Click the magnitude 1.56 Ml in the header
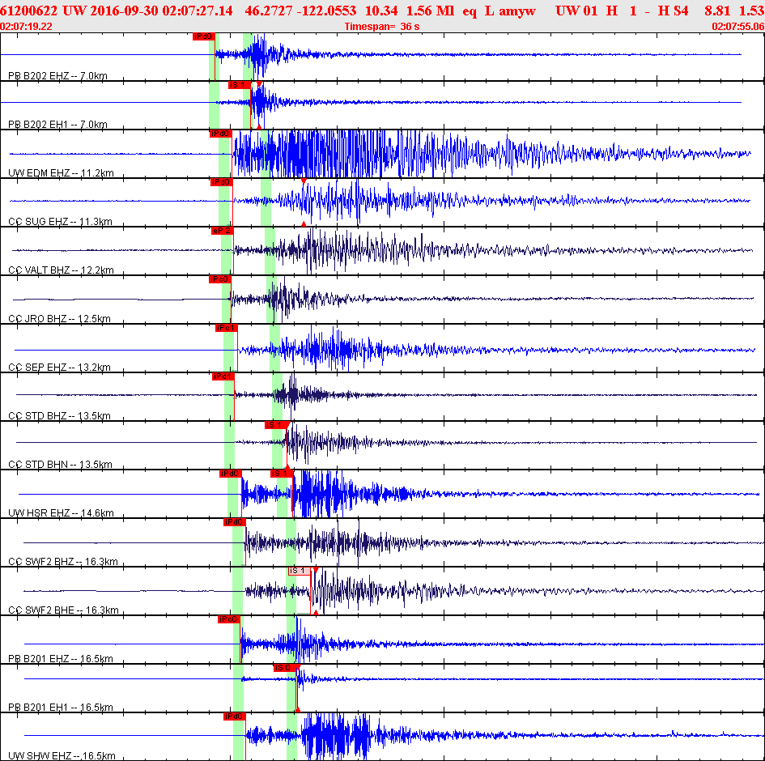The height and width of the screenshot is (761, 765). click(x=431, y=11)
